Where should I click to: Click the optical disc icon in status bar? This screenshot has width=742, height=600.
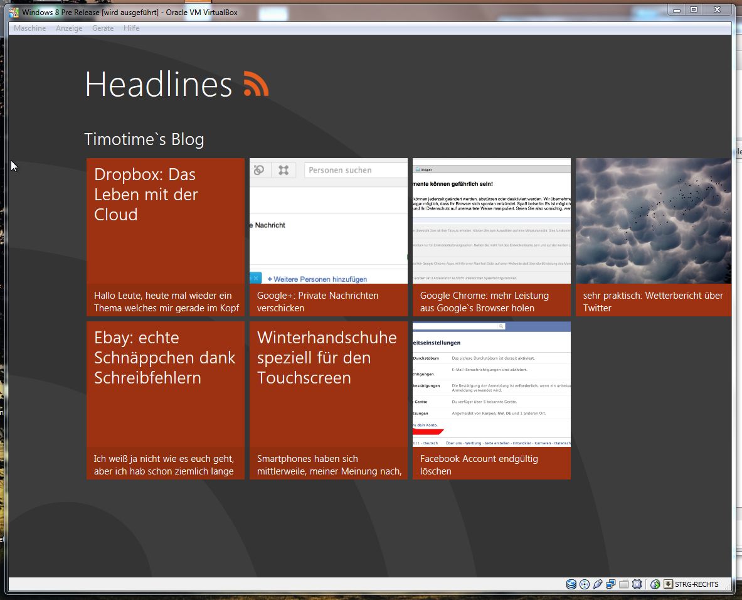[x=585, y=584]
